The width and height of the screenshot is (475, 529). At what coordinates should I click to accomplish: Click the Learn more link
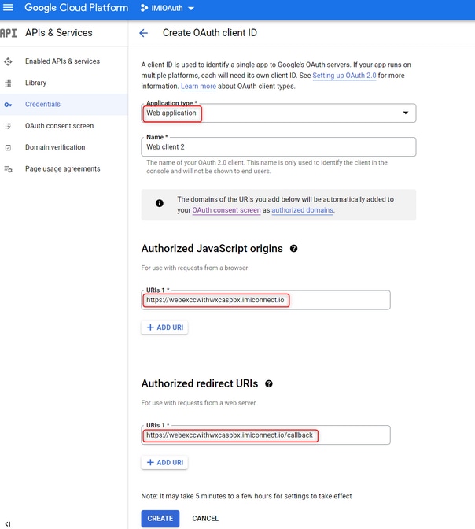[198, 87]
